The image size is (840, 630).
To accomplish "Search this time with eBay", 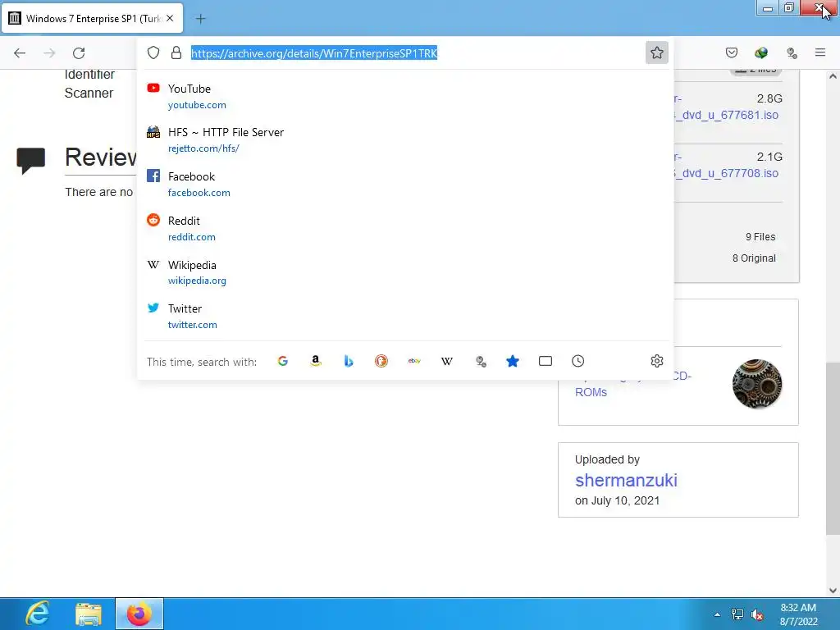I will [x=414, y=361].
